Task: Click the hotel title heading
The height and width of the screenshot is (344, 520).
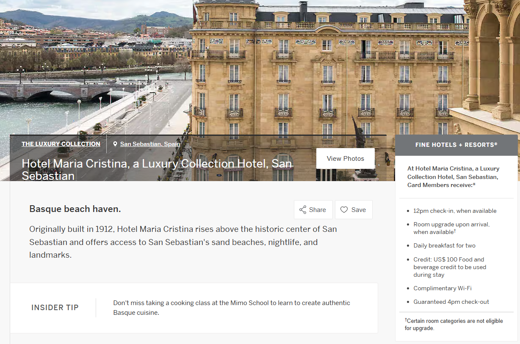Action: 157,169
